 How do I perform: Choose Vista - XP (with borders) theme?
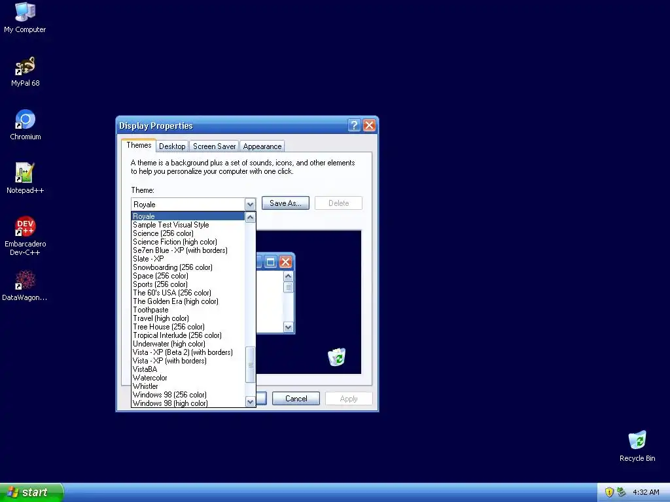(188, 361)
